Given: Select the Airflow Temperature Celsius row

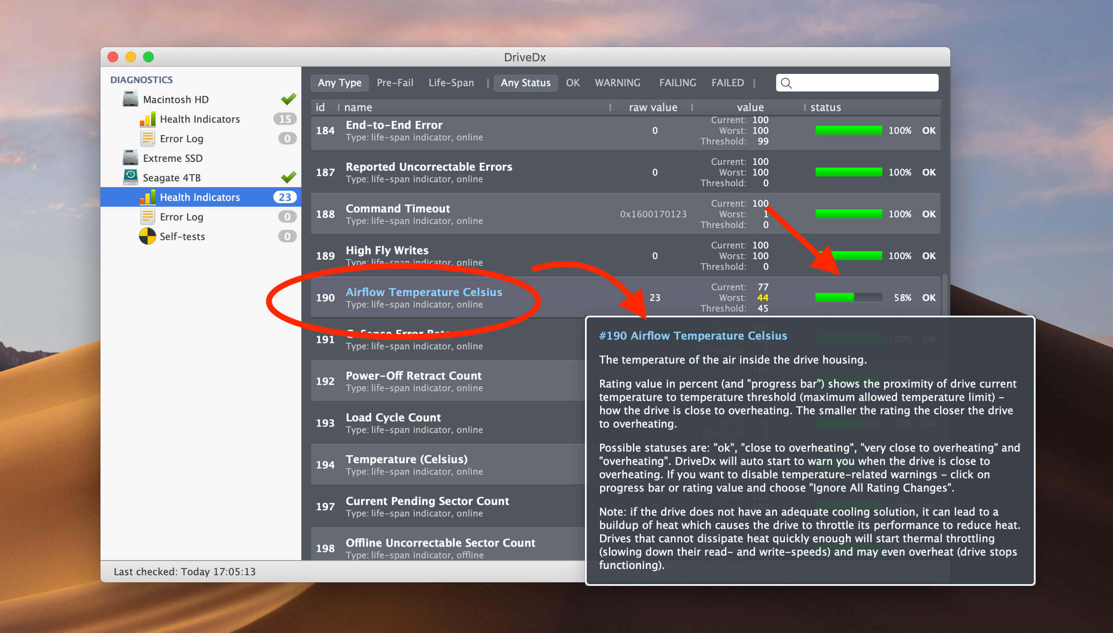Looking at the screenshot, I should [x=625, y=297].
